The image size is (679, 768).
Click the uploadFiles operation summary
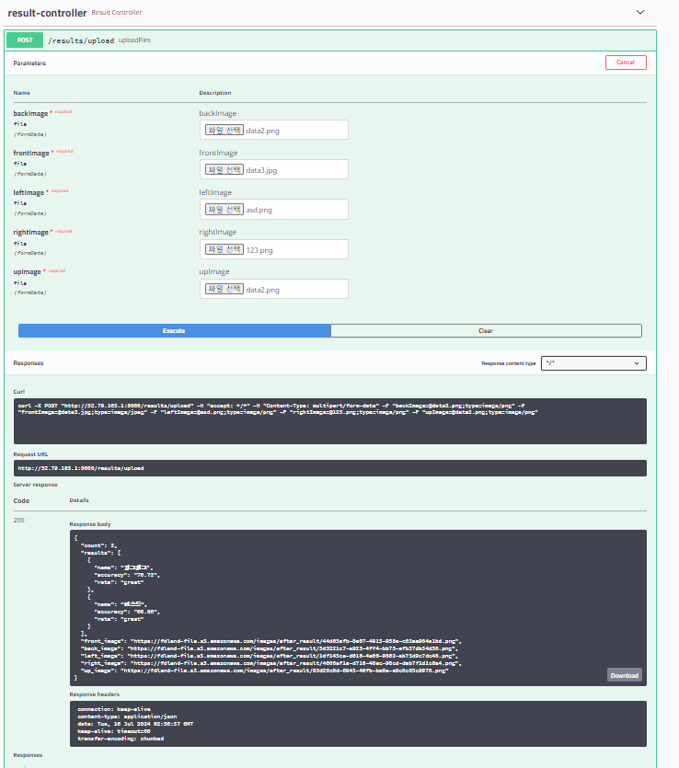(134, 40)
